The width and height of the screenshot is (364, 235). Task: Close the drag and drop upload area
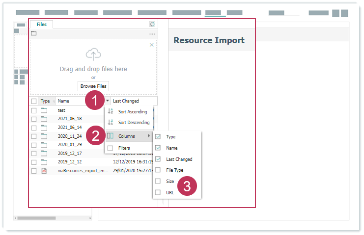pyautogui.click(x=151, y=45)
